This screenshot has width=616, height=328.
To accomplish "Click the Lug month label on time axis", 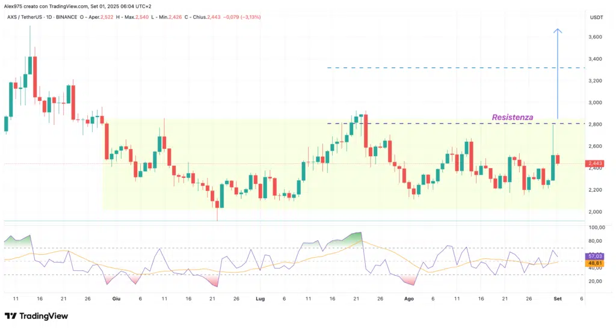I will coord(260,298).
